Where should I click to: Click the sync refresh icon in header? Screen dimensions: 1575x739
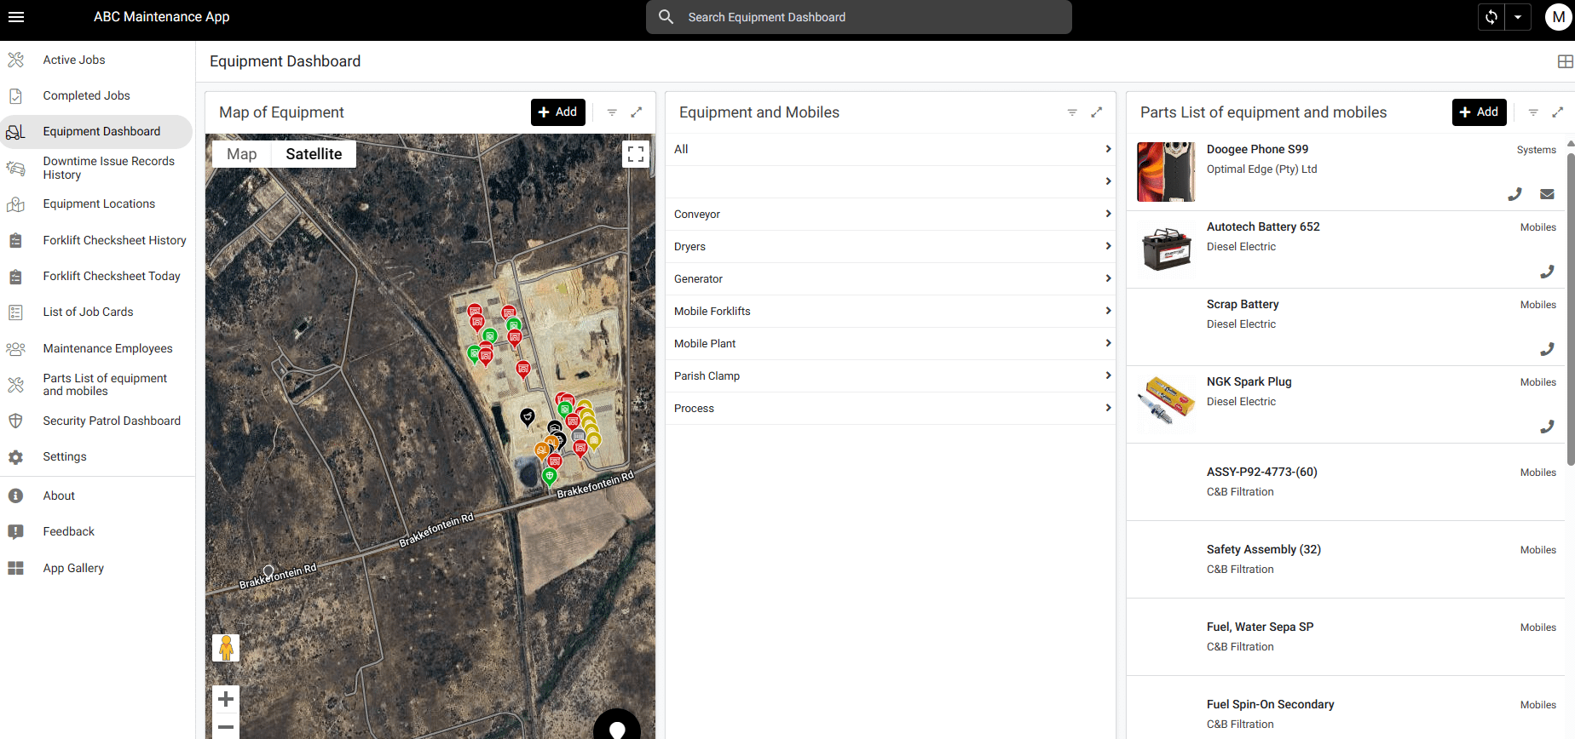1491,17
